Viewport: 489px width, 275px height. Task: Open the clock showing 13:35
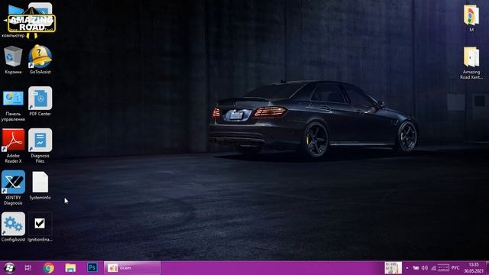(x=474, y=268)
